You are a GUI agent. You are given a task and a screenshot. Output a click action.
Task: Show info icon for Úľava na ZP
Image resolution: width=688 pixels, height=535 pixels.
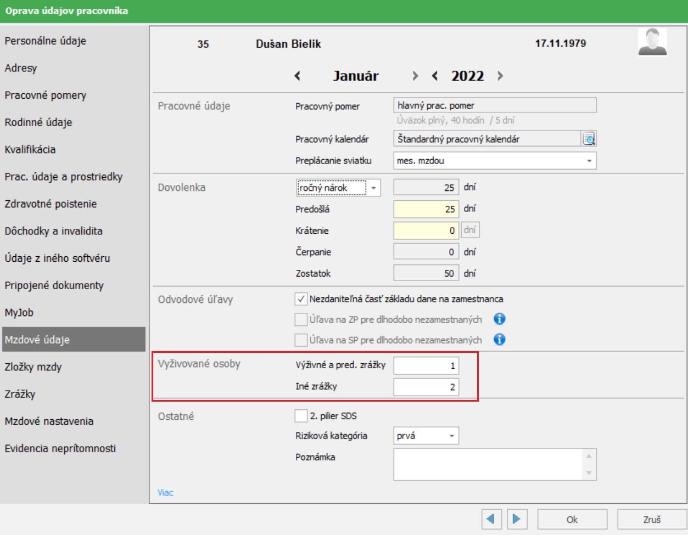(499, 319)
